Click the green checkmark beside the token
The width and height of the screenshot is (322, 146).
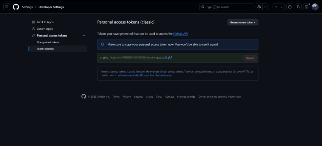pos(101,58)
